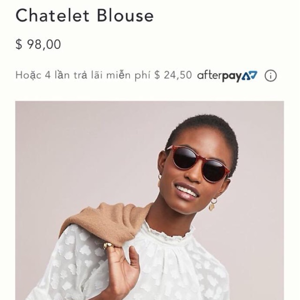Click the word "Chatelet" in the heading
This screenshot has height=300, width=300.
coord(52,15)
